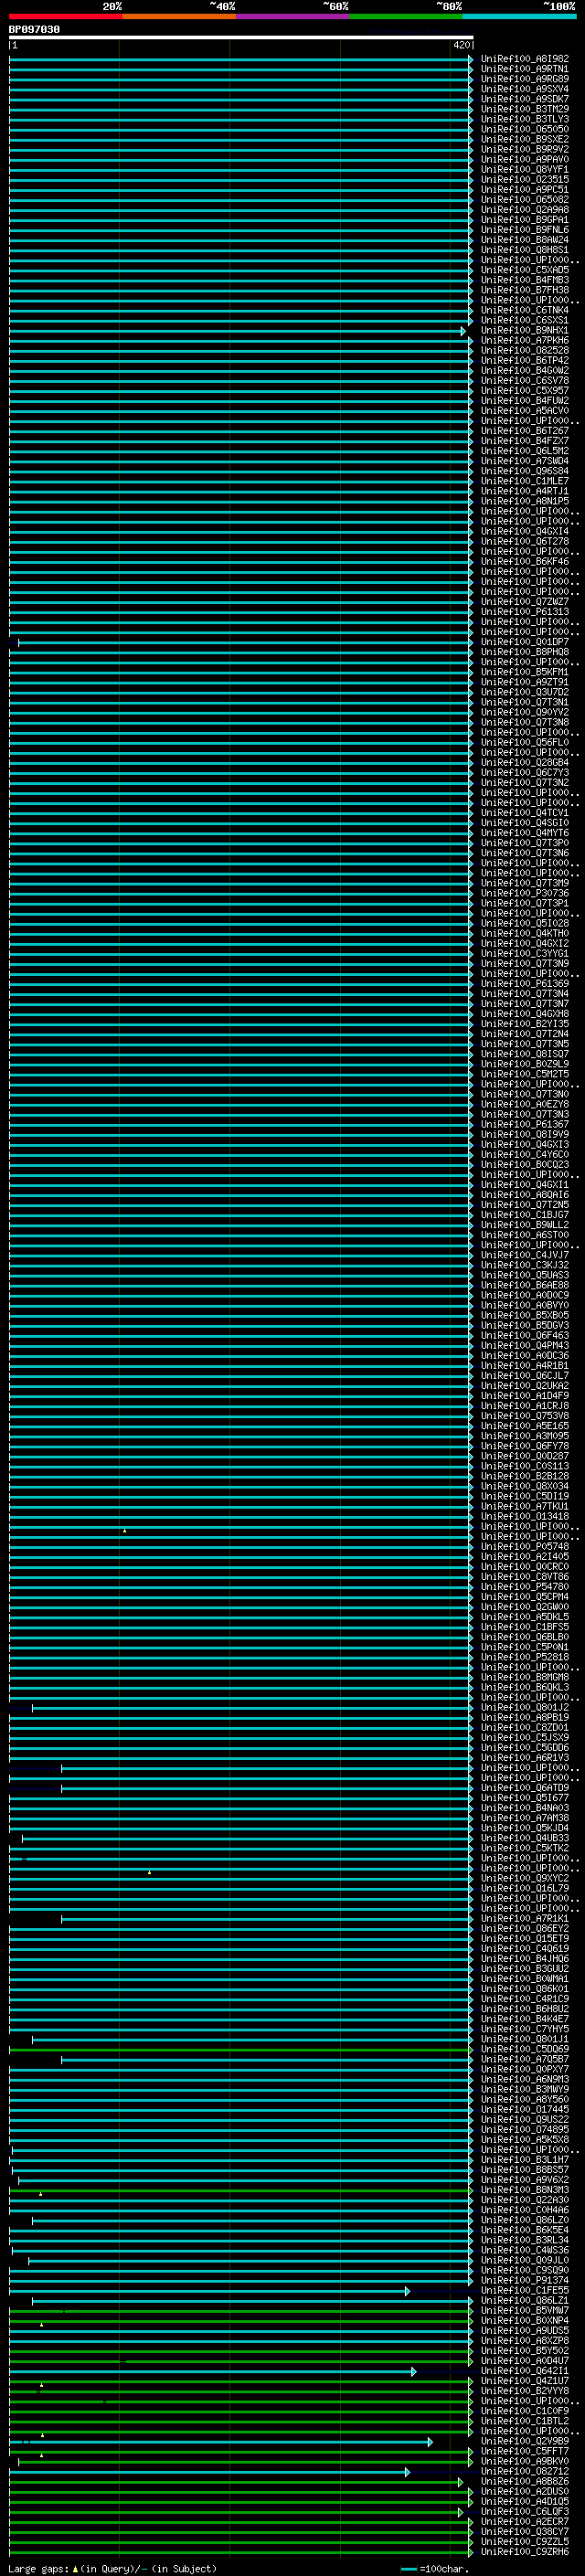Select hit UniRef100_A1CRJ8
Viewport: 585px width, 2576px height.
tap(524, 1406)
